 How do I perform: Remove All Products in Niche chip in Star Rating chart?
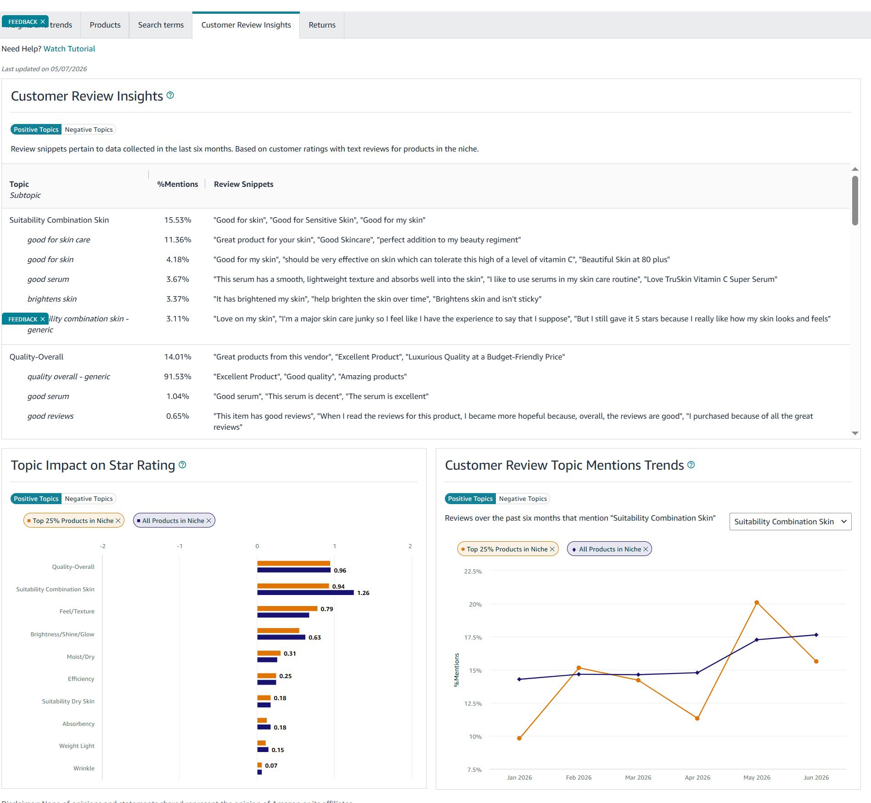209,521
